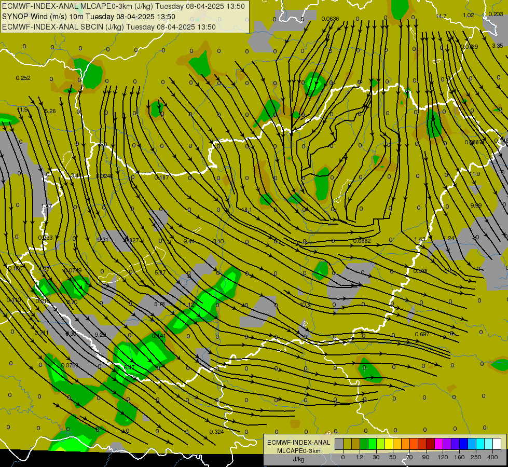Viewport: 508px width, 467px height.
Task: Click the map value 6.47
Action: click(129, 367)
